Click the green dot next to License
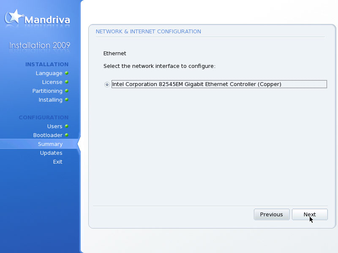 67,82
